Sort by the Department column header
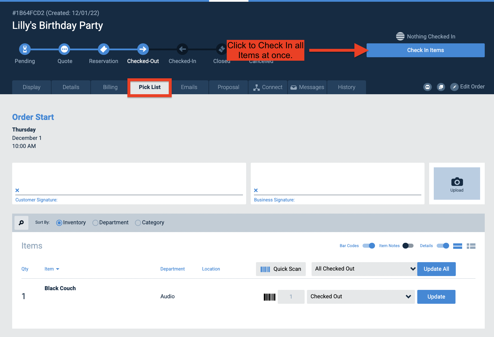The height and width of the screenshot is (337, 494). [x=173, y=269]
